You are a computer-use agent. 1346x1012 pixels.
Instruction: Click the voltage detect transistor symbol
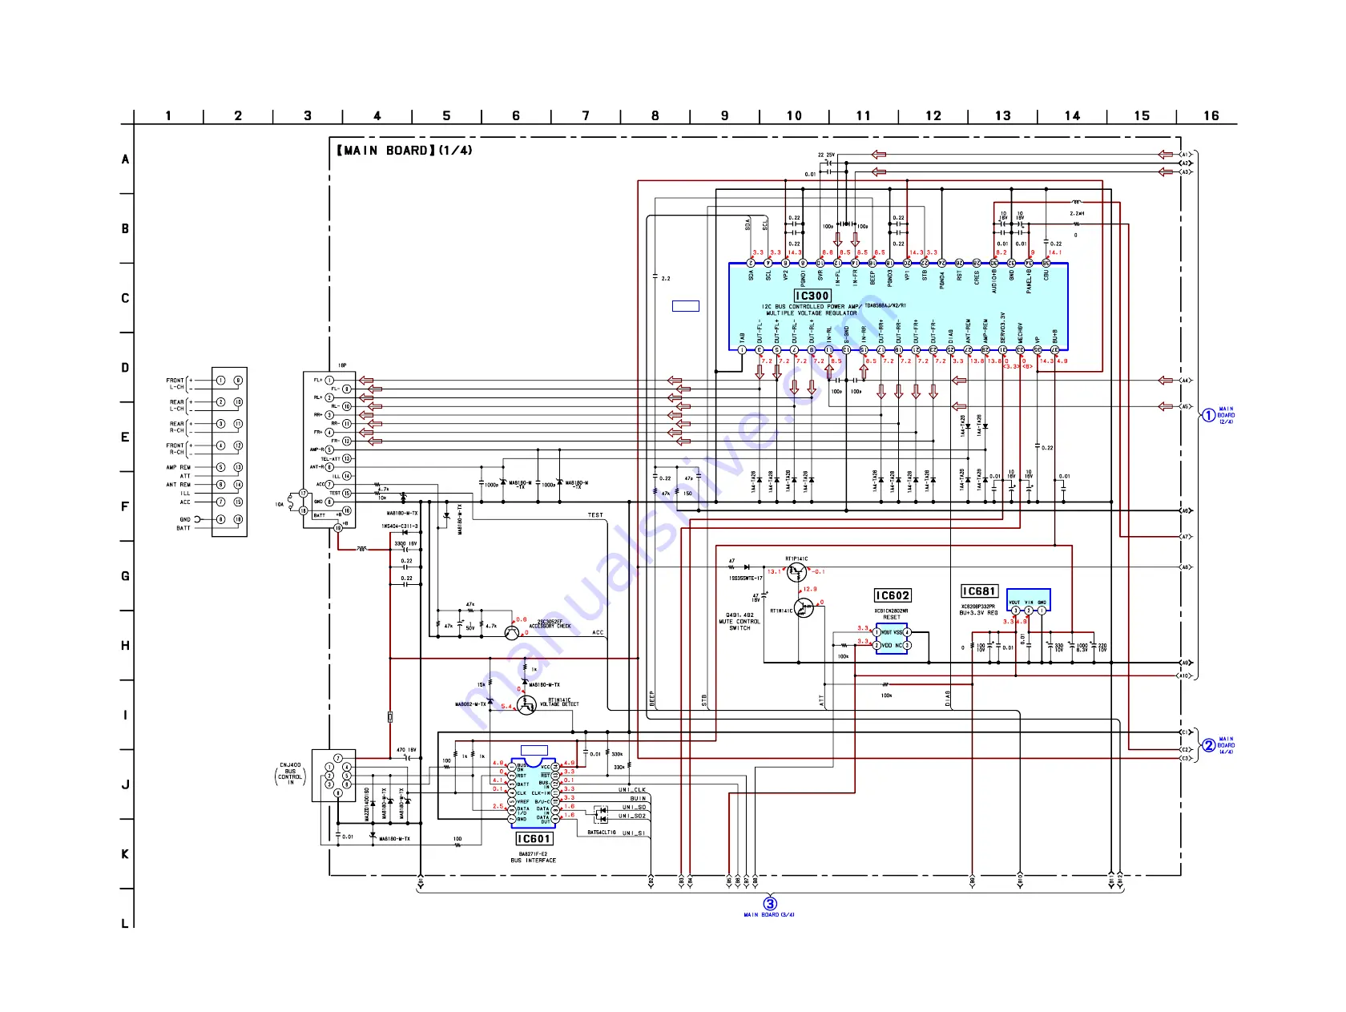click(526, 705)
